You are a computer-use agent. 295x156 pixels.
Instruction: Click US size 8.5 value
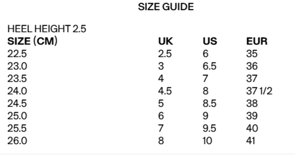click(x=209, y=103)
